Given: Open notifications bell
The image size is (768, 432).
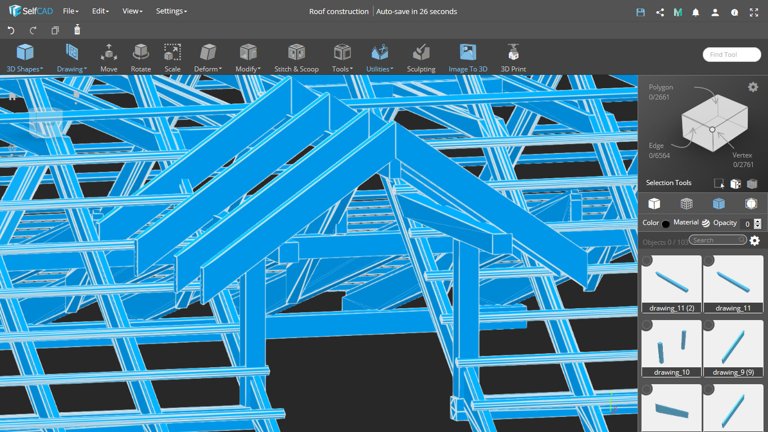Looking at the screenshot, I should click(x=696, y=12).
